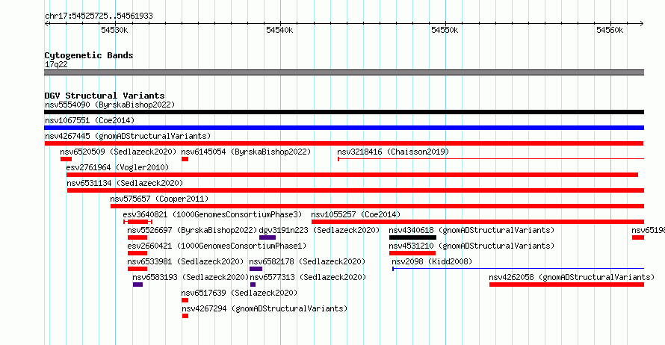
Task: Click the Cytogenetic Bands track title
Action: tap(89, 55)
